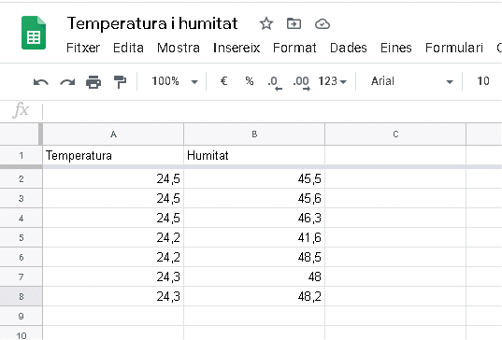Select column A header
The width and height of the screenshot is (502, 340).
(x=113, y=135)
